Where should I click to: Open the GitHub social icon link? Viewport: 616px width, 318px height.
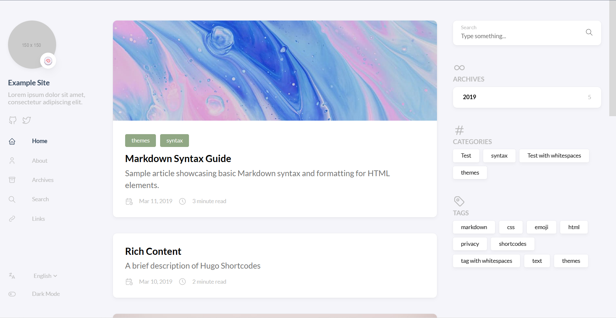[x=13, y=120]
